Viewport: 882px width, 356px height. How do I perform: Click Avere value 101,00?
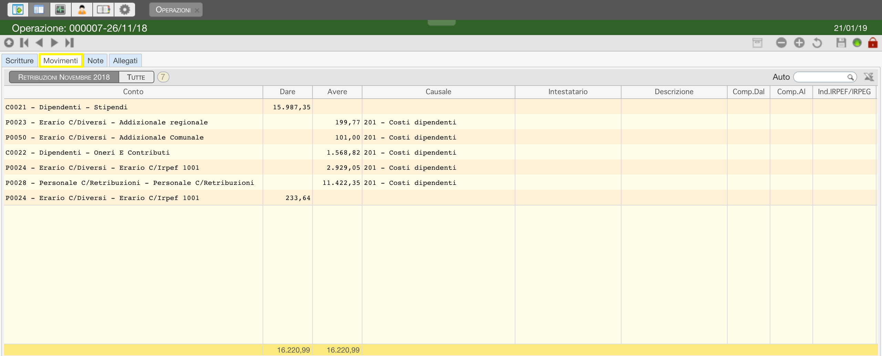tap(347, 137)
